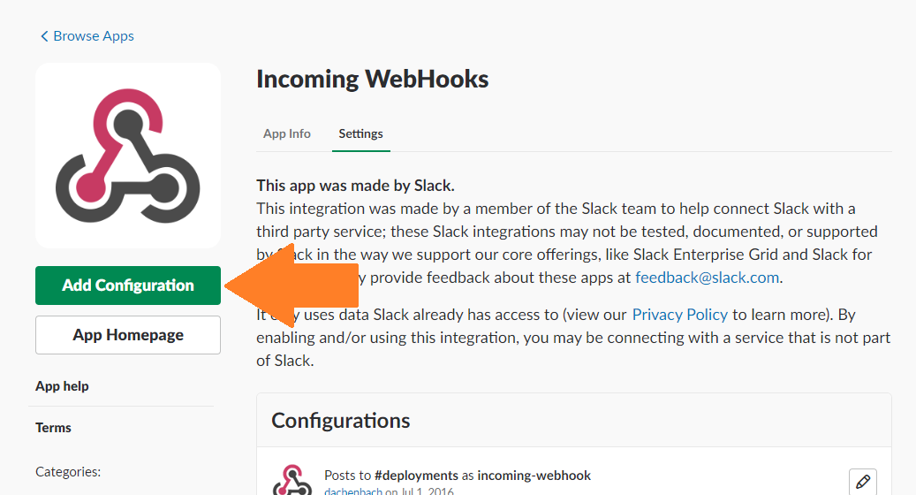Click the back chevron beside Browse Apps

tap(44, 36)
